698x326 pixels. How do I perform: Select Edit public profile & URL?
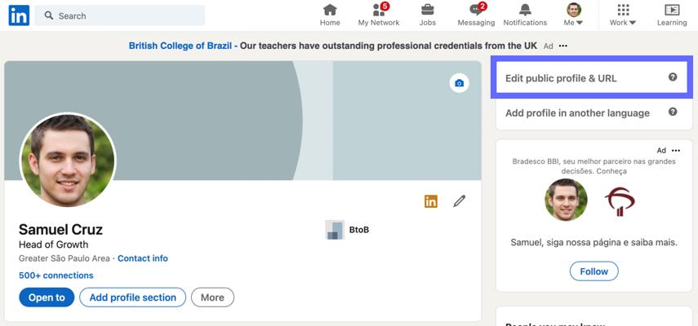561,78
